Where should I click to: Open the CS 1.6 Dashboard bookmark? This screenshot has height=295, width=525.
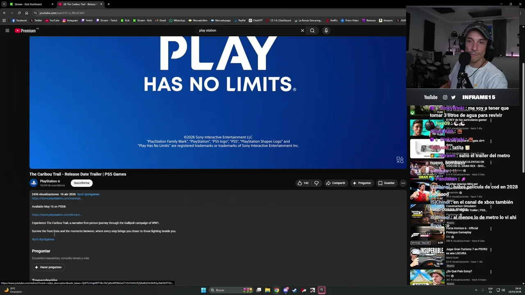278,20
